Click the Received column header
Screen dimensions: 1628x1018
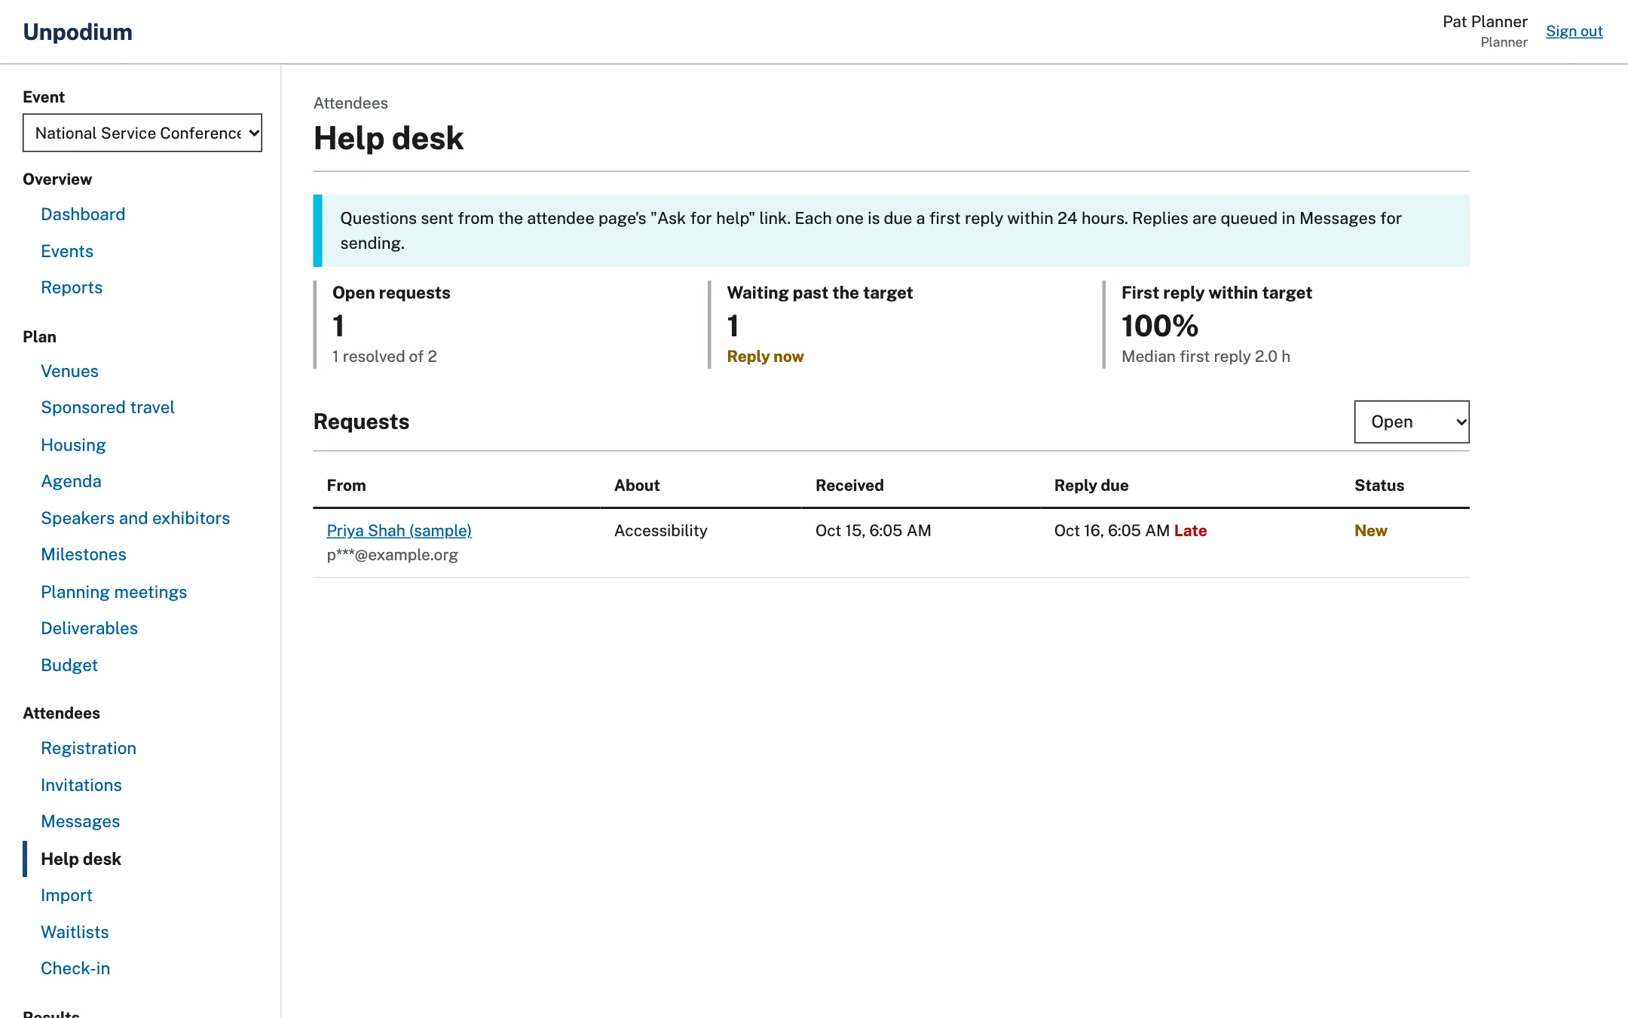click(849, 485)
